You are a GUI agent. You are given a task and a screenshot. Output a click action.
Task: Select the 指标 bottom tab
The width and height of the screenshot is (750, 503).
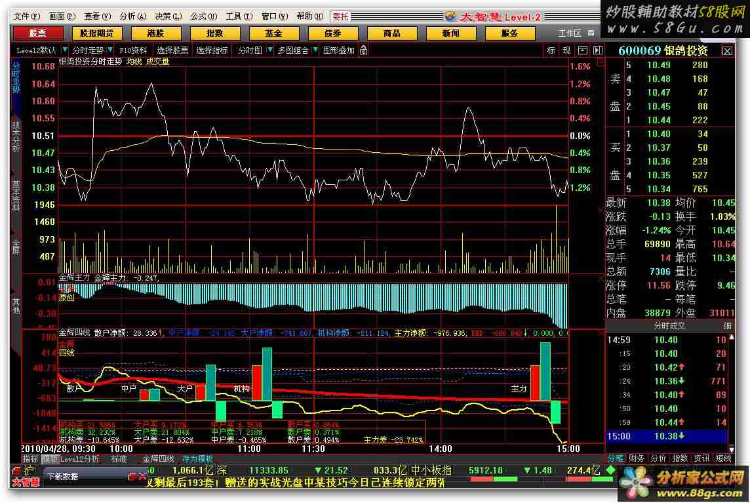coord(30,458)
